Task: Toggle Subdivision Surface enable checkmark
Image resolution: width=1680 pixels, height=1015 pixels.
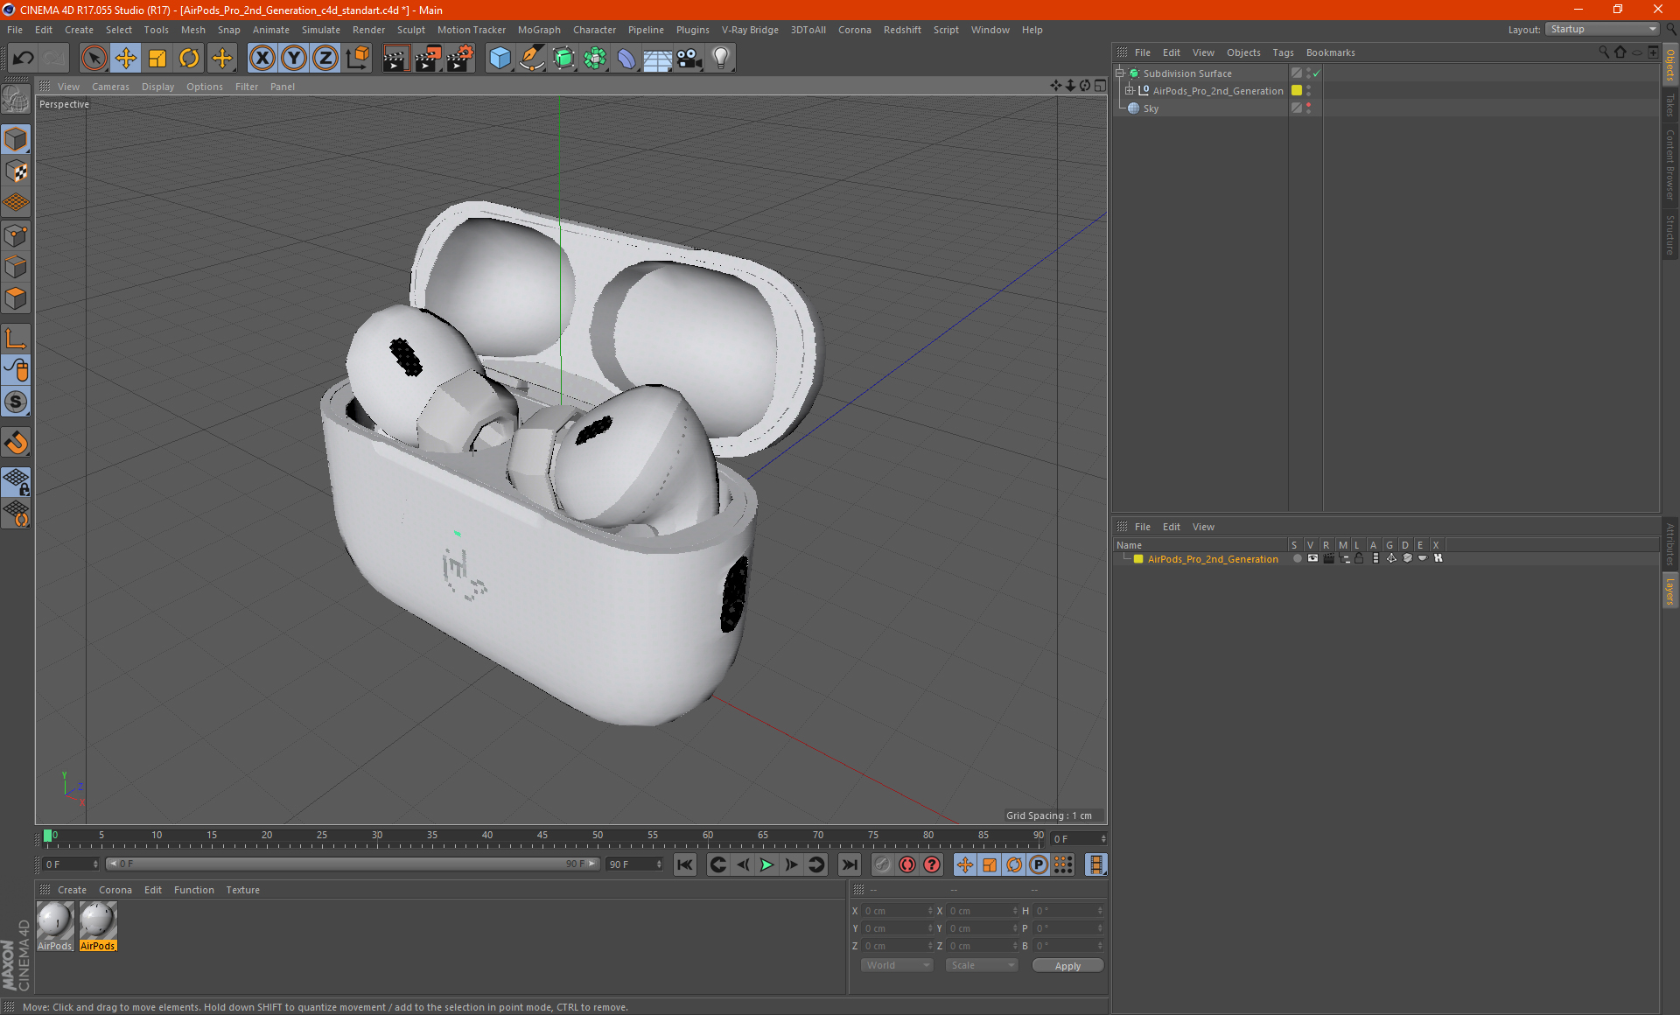Action: [x=1316, y=73]
